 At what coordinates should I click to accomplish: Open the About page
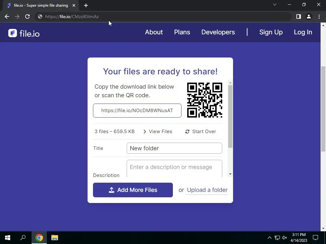(x=154, y=32)
